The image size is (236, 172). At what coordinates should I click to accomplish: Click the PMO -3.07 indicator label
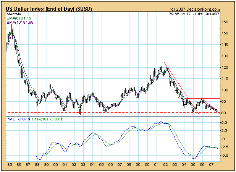[x=17, y=119]
